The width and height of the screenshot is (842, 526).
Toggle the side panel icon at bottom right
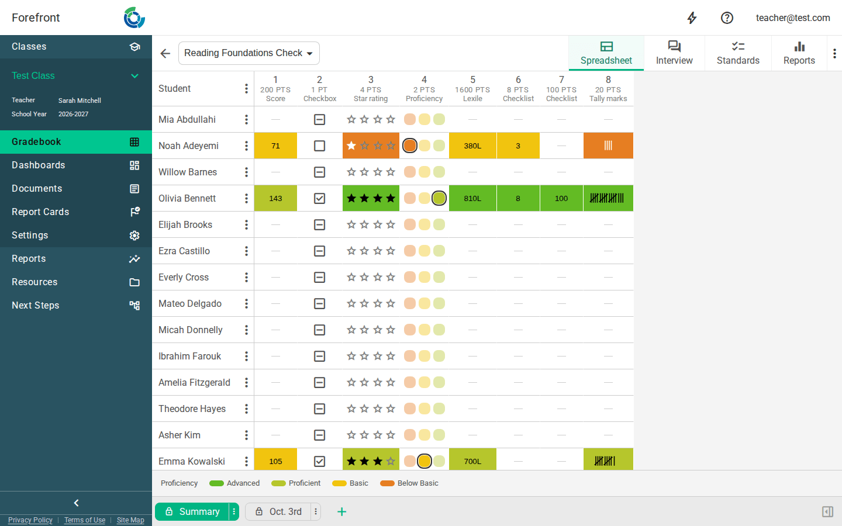827,511
